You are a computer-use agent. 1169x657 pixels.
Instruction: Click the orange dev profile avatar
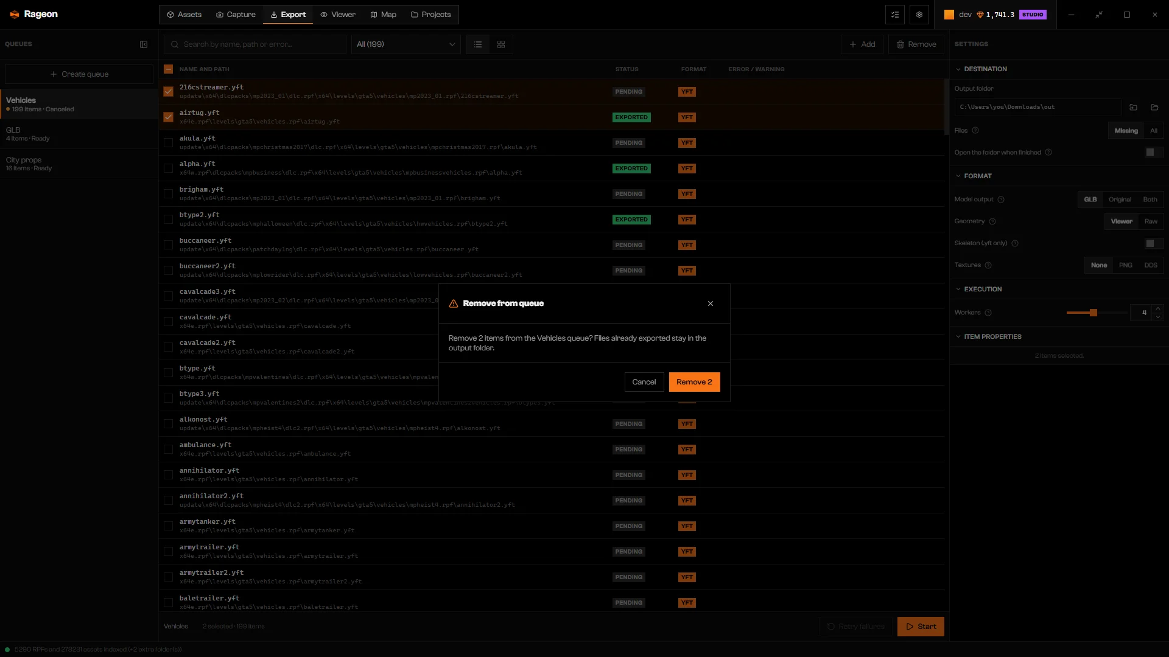[x=949, y=15]
